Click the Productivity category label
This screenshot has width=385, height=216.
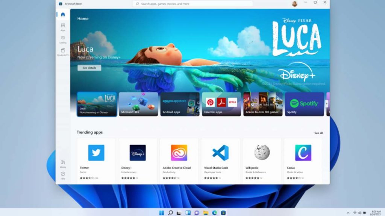point(169,172)
